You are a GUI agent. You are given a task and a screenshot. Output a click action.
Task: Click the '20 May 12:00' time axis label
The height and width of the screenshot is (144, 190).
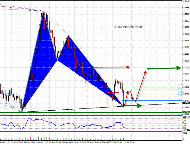[x=42, y=142]
